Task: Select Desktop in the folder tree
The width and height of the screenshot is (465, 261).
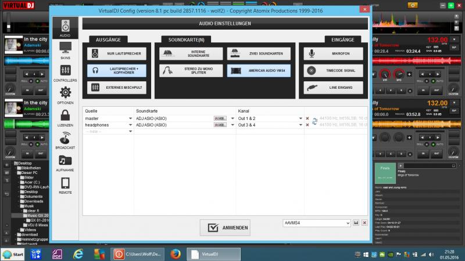Action: tap(25, 164)
